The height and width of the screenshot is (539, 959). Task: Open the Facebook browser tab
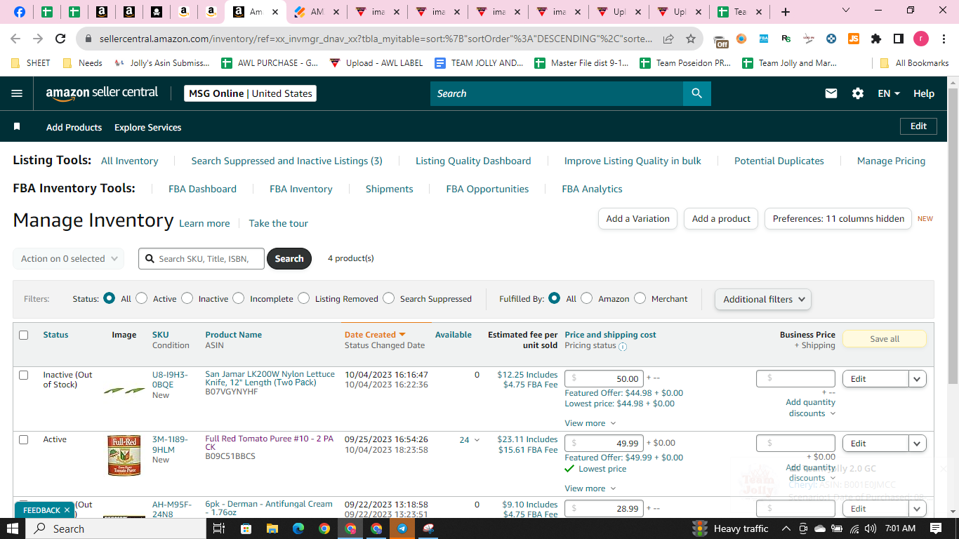coord(20,12)
